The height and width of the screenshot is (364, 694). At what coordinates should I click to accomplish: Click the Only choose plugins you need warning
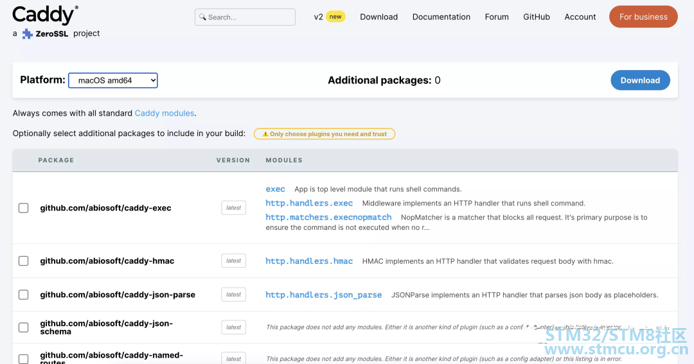(325, 134)
